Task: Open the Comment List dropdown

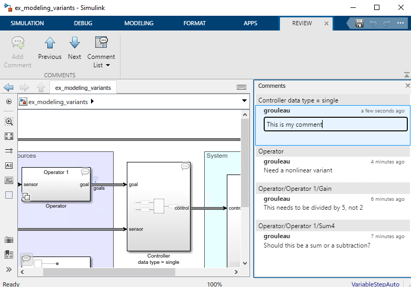Action: (x=101, y=61)
